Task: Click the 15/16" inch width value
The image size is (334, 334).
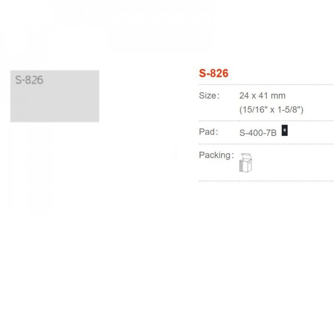Action: [x=252, y=110]
